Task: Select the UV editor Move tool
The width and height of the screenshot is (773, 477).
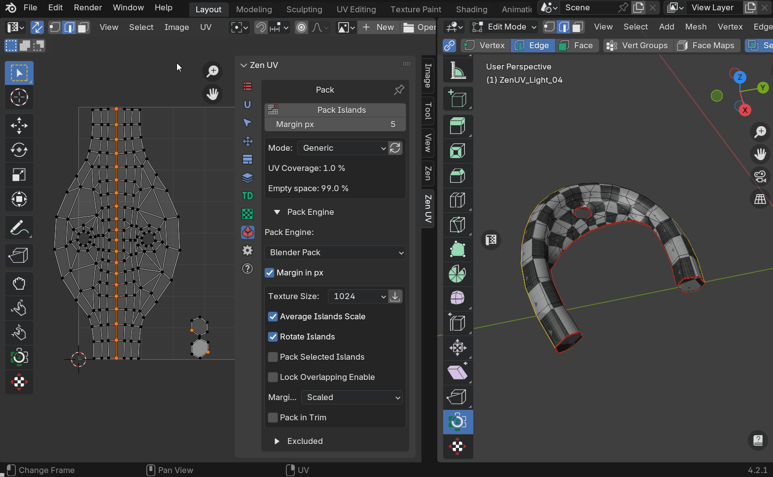Action: pyautogui.click(x=19, y=125)
